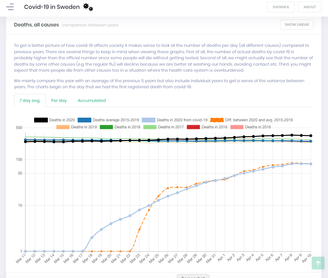The height and width of the screenshot is (278, 328).
Task: Click the virus logo icon beside the title
Action: click(88, 7)
